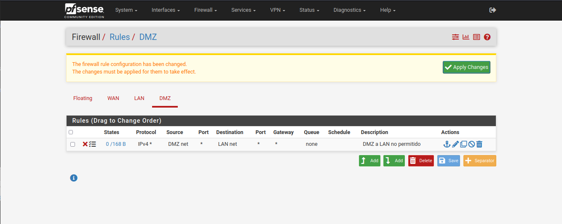
Task: Click the anchor icon on DMZ rule
Action: tap(447, 144)
